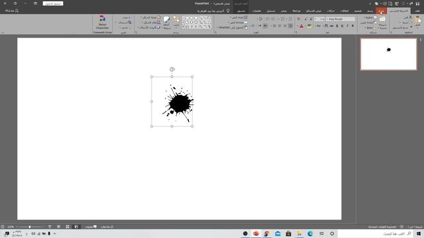Open the File tab
This screenshot has height=238, width=424.
pyautogui.click(x=417, y=11)
